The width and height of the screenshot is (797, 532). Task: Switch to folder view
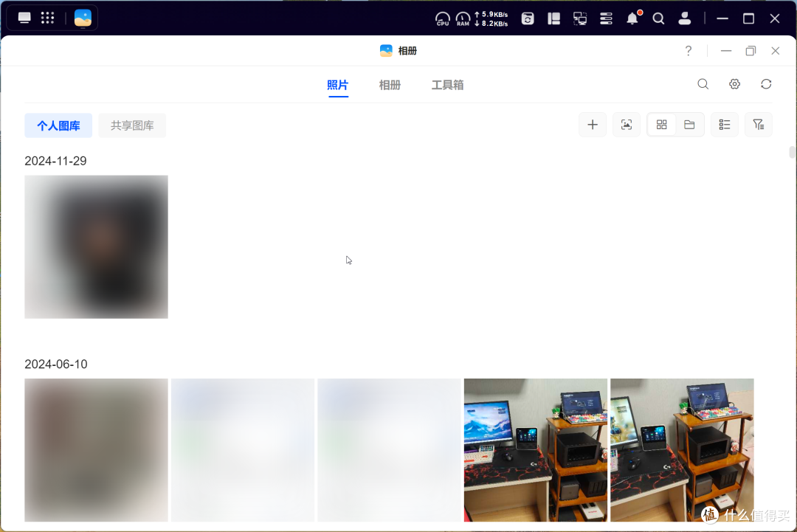689,125
